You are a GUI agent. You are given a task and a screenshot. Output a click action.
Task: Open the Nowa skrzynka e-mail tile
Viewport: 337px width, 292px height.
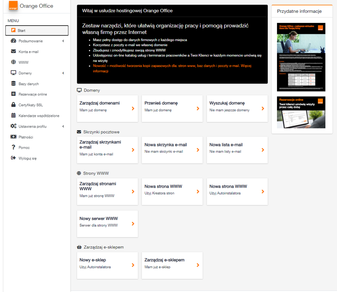coord(172,150)
